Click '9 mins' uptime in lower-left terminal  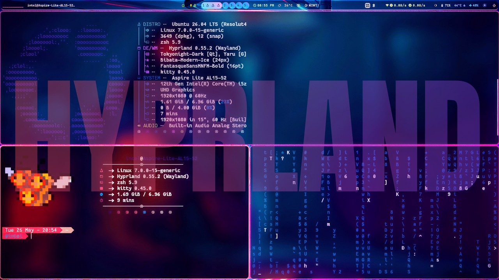[126, 200]
